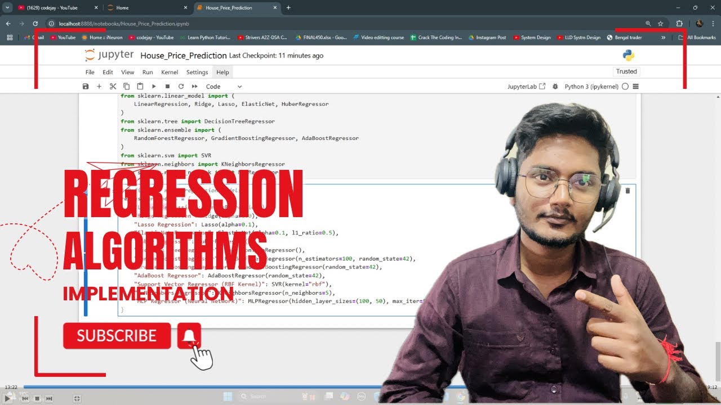The width and height of the screenshot is (721, 405).
Task: Open a new Chrome tab with plus
Action: coord(288,8)
